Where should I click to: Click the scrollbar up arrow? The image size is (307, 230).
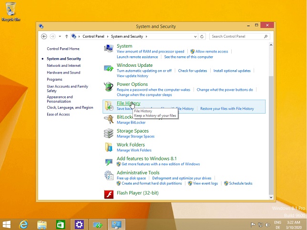coord(271,45)
